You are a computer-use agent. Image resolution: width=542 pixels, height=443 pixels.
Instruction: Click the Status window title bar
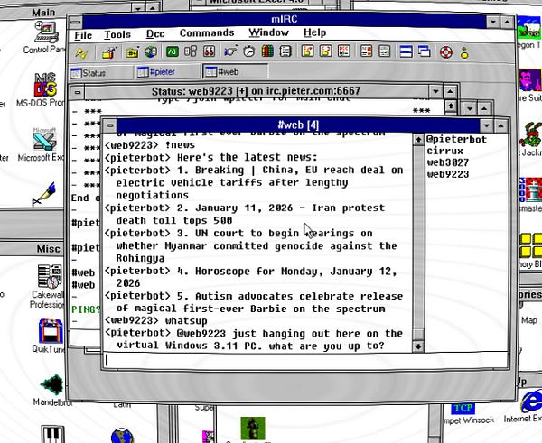(256, 91)
